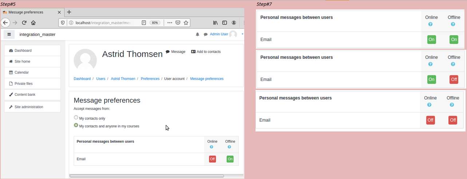467x179 pixels.
Task: Toggle Offline On in the Step#7 panel with both On
Action: pos(454,40)
